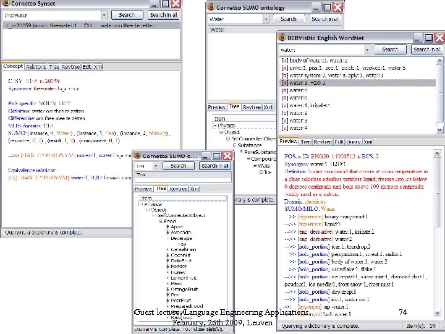
Task: Click scroll-up arrow of WordNet preview pane
Action: (x=437, y=153)
